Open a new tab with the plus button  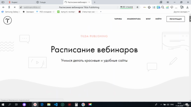pos(95,2)
